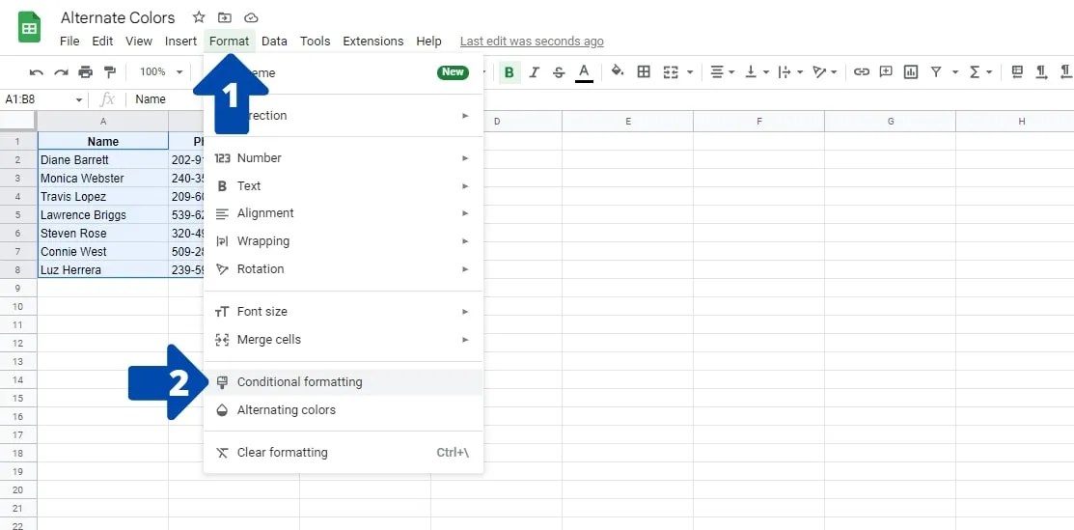1074x530 pixels.
Task: Click cell containing Diane Barrett
Action: (102, 159)
